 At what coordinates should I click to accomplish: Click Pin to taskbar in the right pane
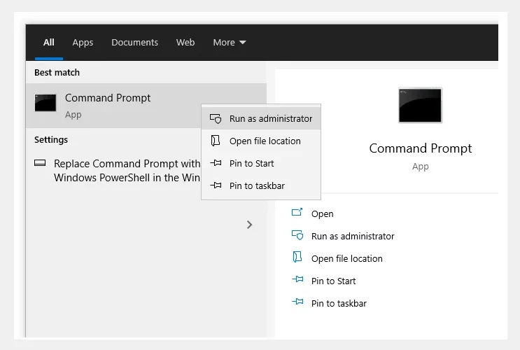[339, 304]
